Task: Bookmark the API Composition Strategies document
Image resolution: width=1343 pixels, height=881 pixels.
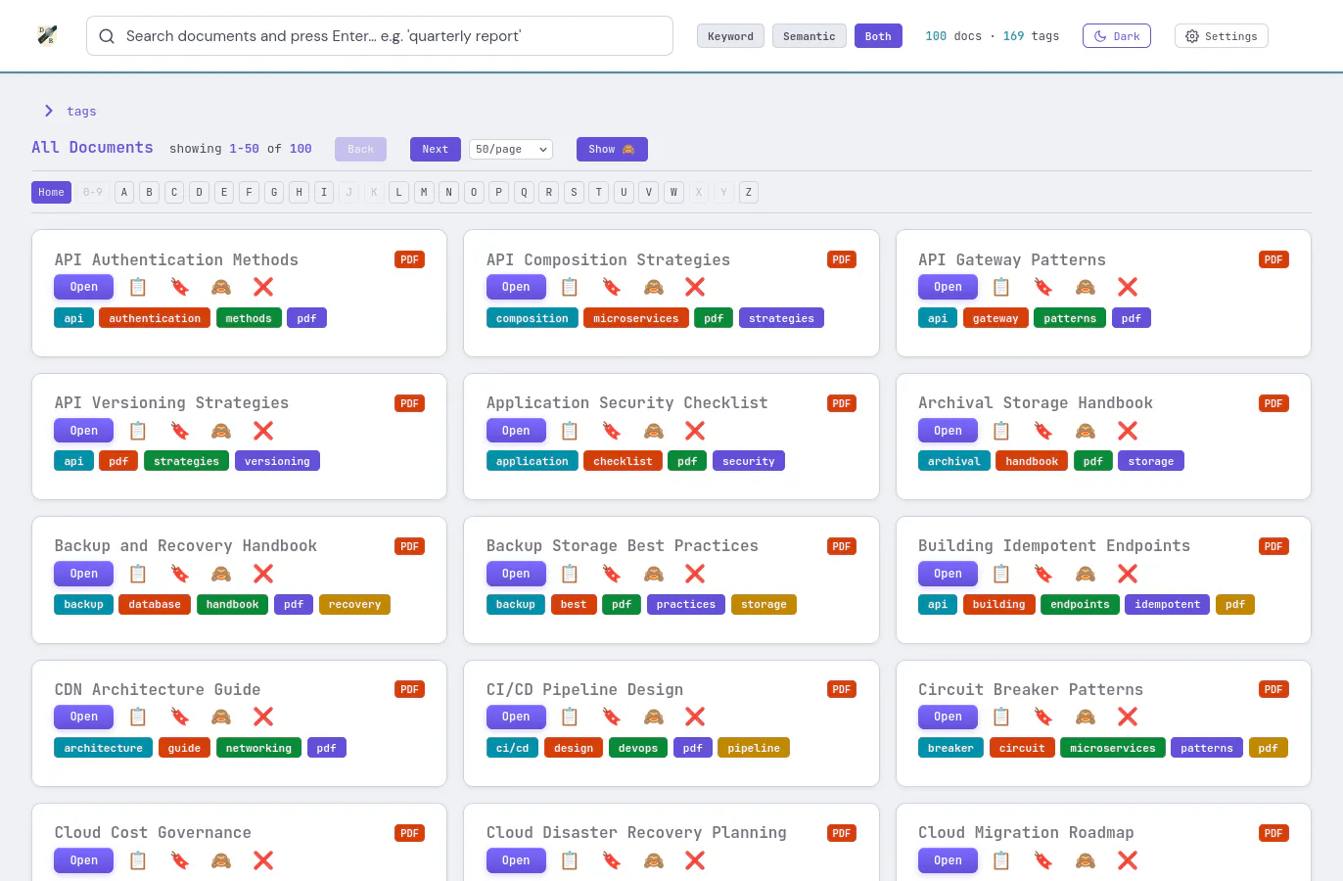Action: click(x=612, y=287)
